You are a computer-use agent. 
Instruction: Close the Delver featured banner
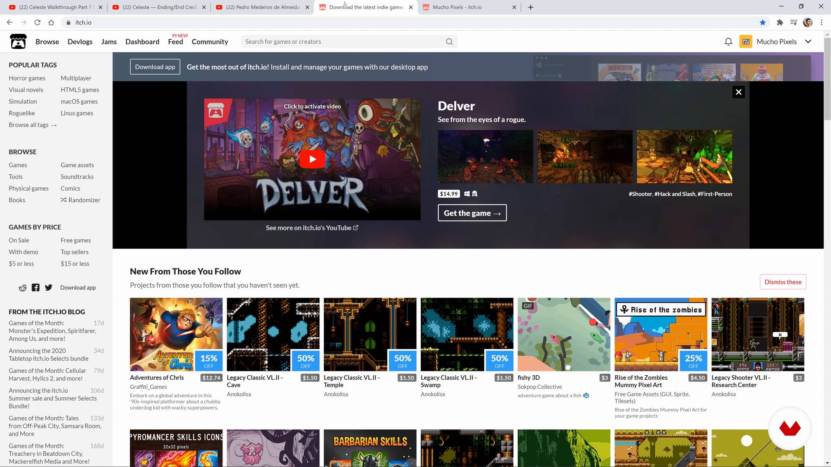tap(738, 92)
